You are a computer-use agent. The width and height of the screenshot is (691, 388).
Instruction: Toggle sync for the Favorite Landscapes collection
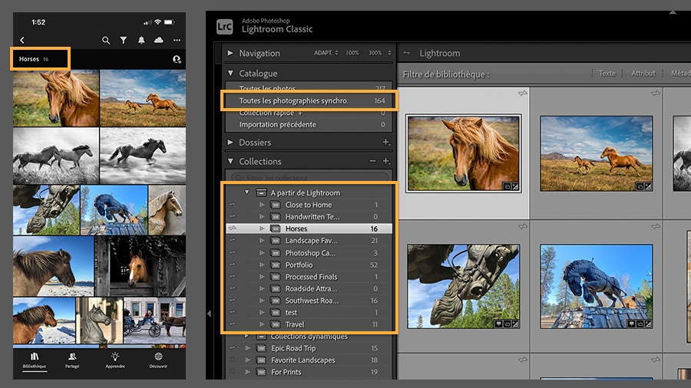pos(232,360)
